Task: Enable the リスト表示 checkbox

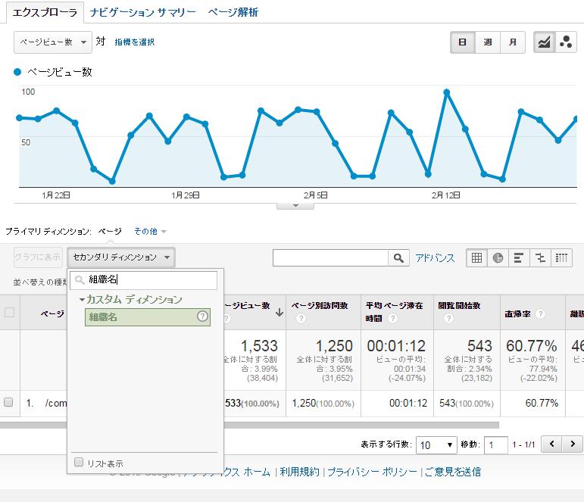Action: tap(79, 463)
